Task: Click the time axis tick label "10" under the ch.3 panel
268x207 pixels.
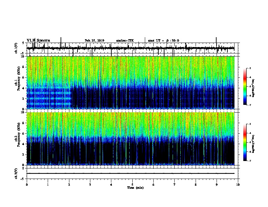Action: pyautogui.click(x=238, y=185)
